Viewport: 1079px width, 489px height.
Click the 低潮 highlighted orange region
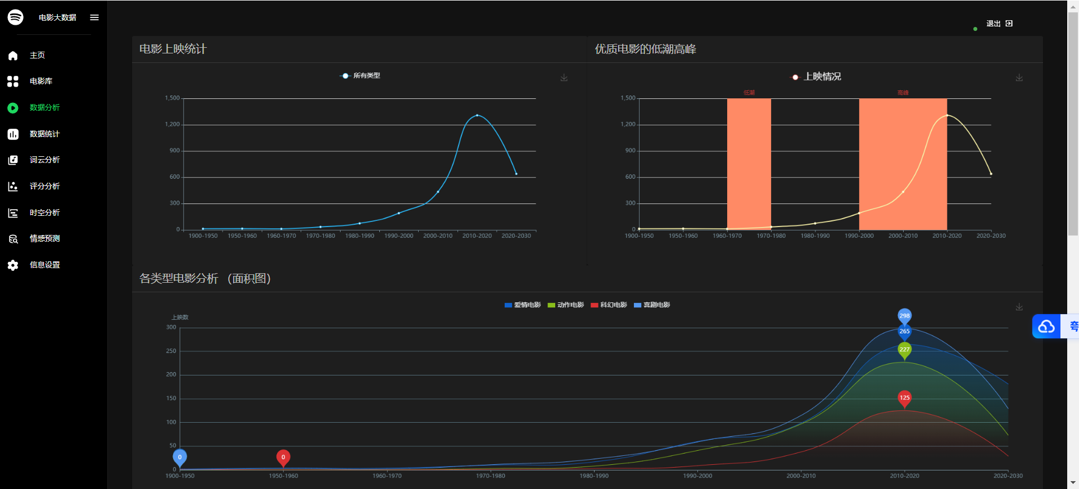click(749, 164)
